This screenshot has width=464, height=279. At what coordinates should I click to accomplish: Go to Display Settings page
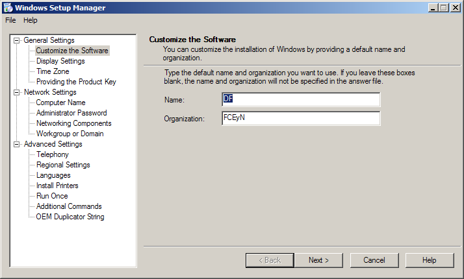click(60, 61)
